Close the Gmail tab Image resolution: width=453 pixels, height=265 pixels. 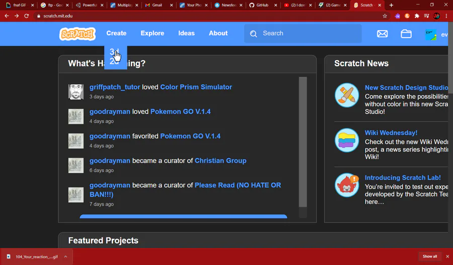pyautogui.click(x=172, y=5)
